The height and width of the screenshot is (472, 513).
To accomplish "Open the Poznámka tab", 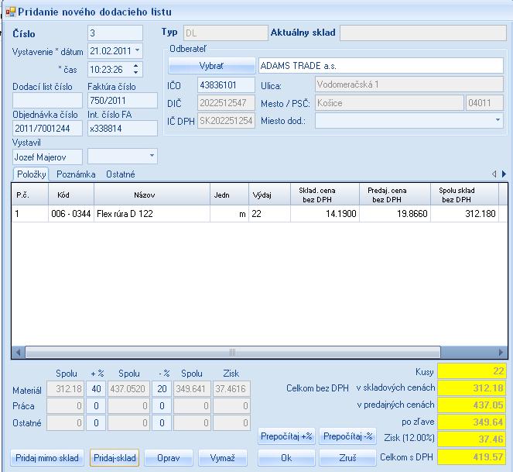I will pos(76,174).
